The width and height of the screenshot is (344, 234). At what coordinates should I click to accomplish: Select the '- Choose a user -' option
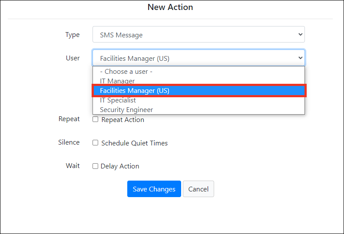point(126,72)
